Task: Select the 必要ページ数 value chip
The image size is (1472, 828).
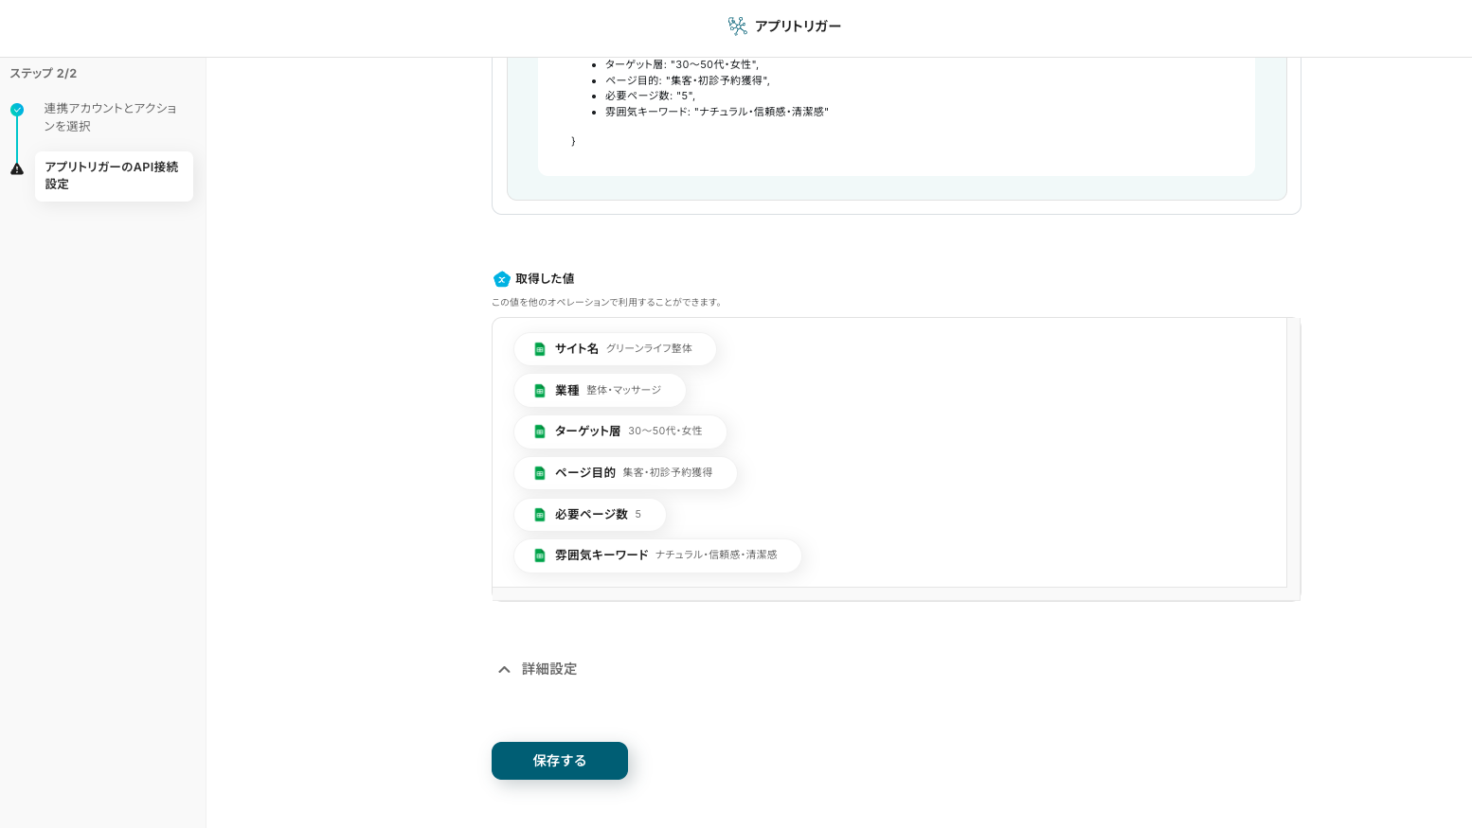Action: (x=590, y=515)
